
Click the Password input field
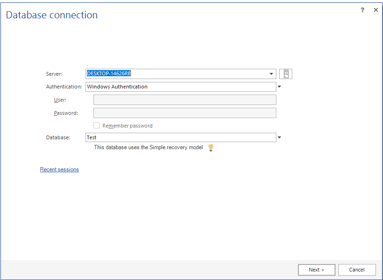[x=185, y=113]
